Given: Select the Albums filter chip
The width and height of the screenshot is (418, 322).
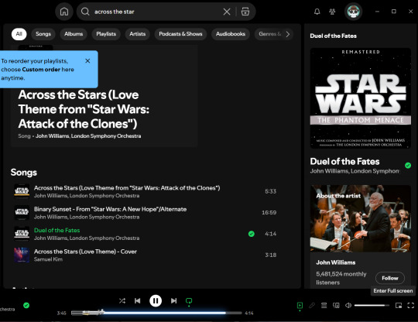Looking at the screenshot, I should click(74, 34).
